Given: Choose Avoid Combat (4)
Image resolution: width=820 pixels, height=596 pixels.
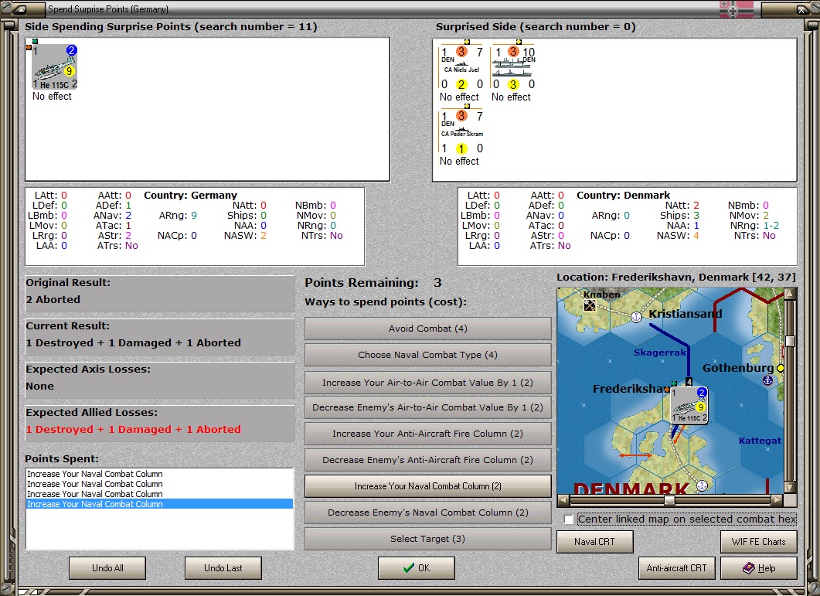Looking at the screenshot, I should (428, 329).
